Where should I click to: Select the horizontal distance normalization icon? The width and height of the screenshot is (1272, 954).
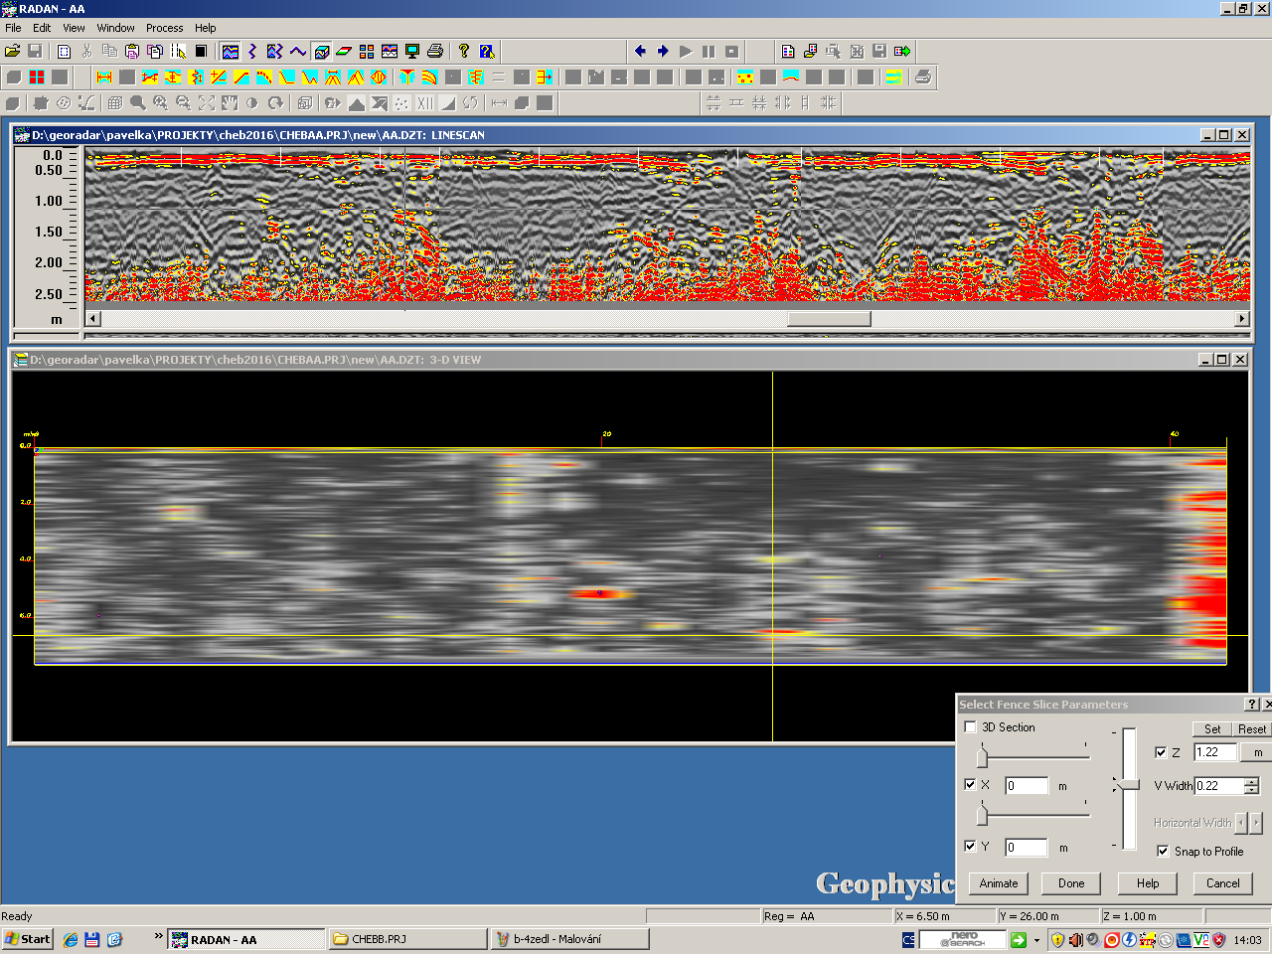[104, 77]
